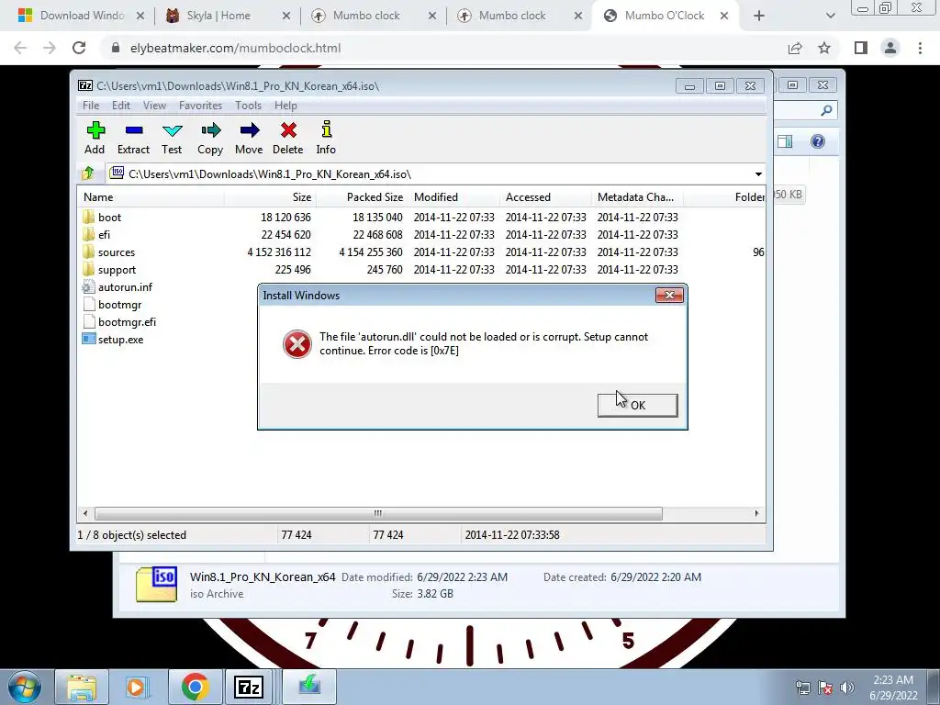Choose the Copy toolbar icon
The image size is (940, 705).
tap(210, 139)
